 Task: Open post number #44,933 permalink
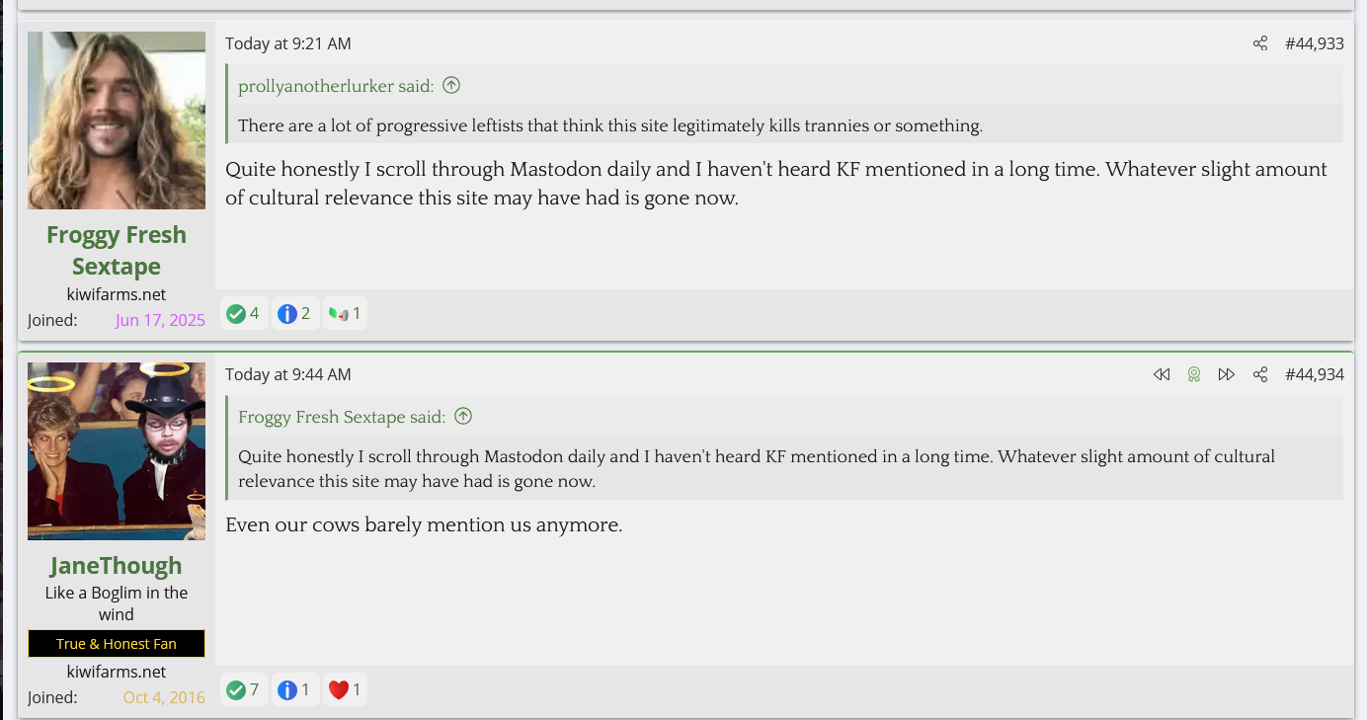1314,43
